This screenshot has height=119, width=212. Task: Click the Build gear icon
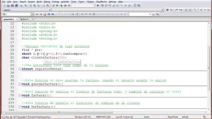point(53,6)
